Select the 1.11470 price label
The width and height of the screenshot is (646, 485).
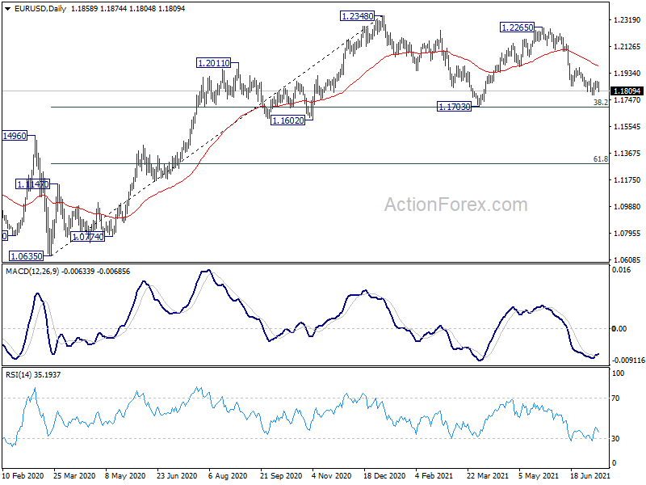pos(32,184)
